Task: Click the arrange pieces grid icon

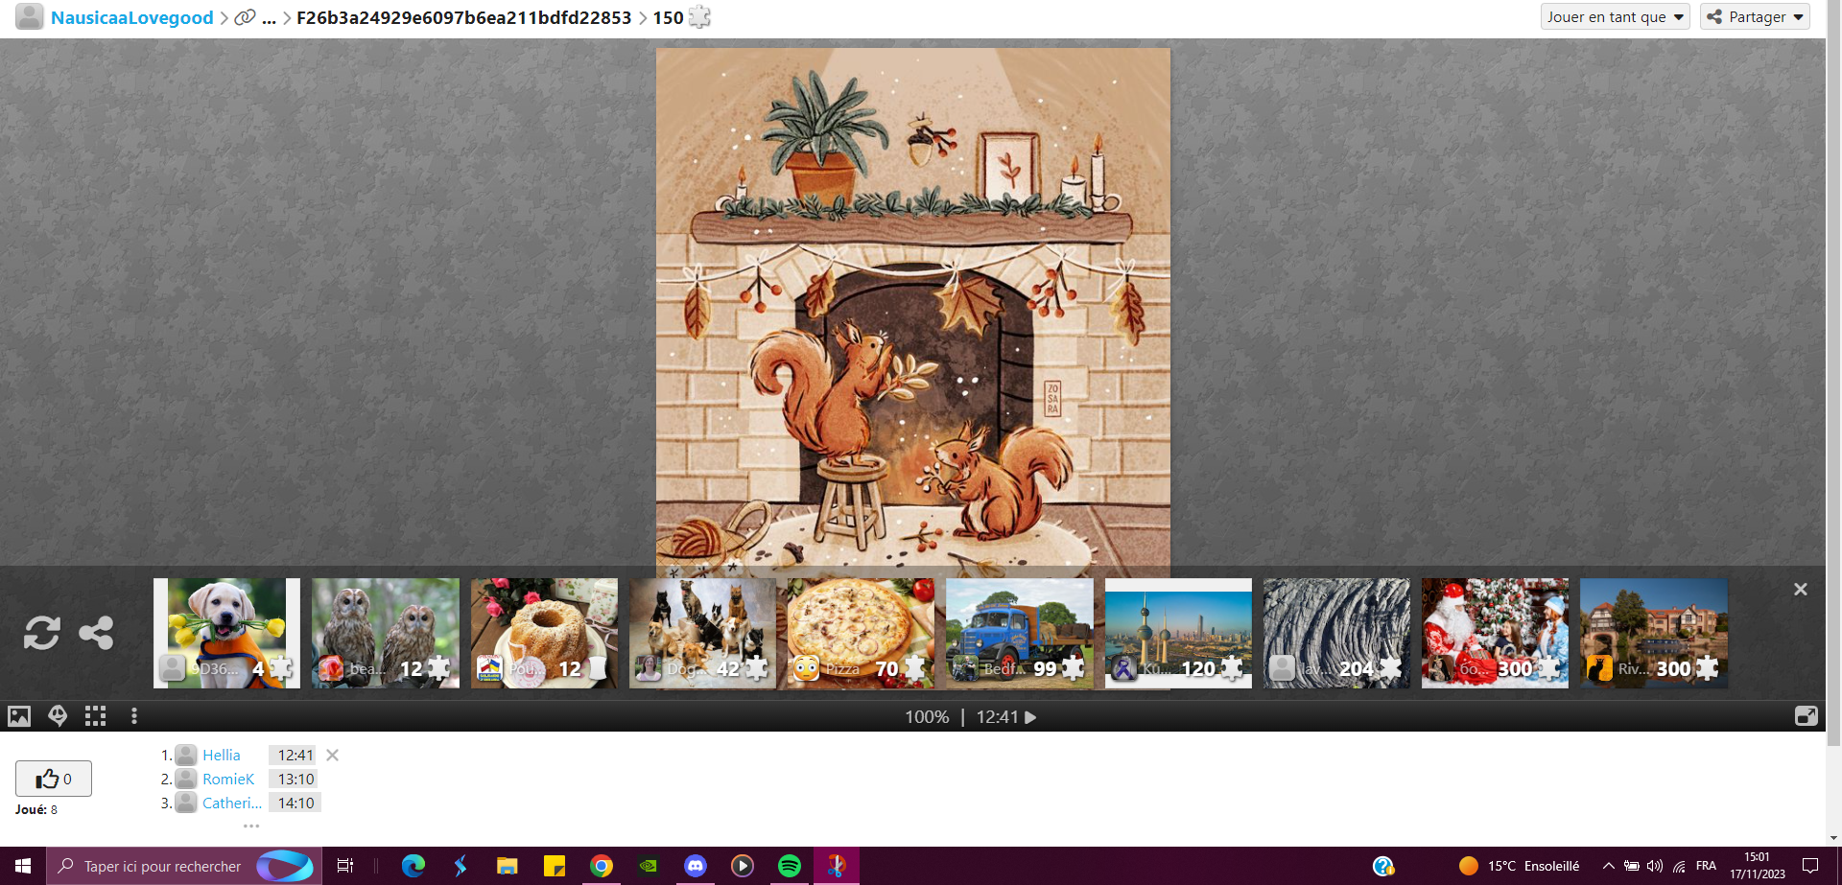Action: click(95, 716)
